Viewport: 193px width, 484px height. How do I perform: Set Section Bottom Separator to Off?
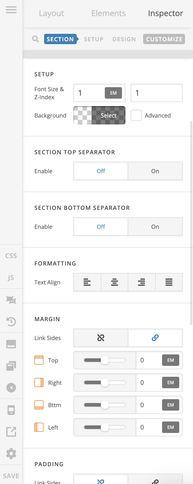click(101, 227)
